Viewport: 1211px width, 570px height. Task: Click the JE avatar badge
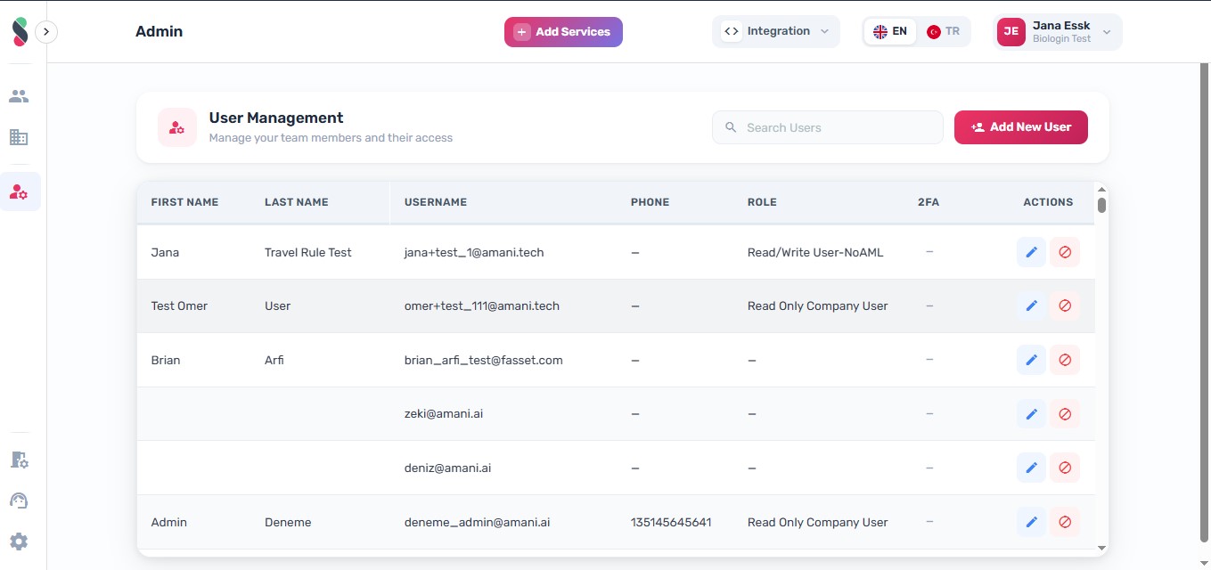1011,31
